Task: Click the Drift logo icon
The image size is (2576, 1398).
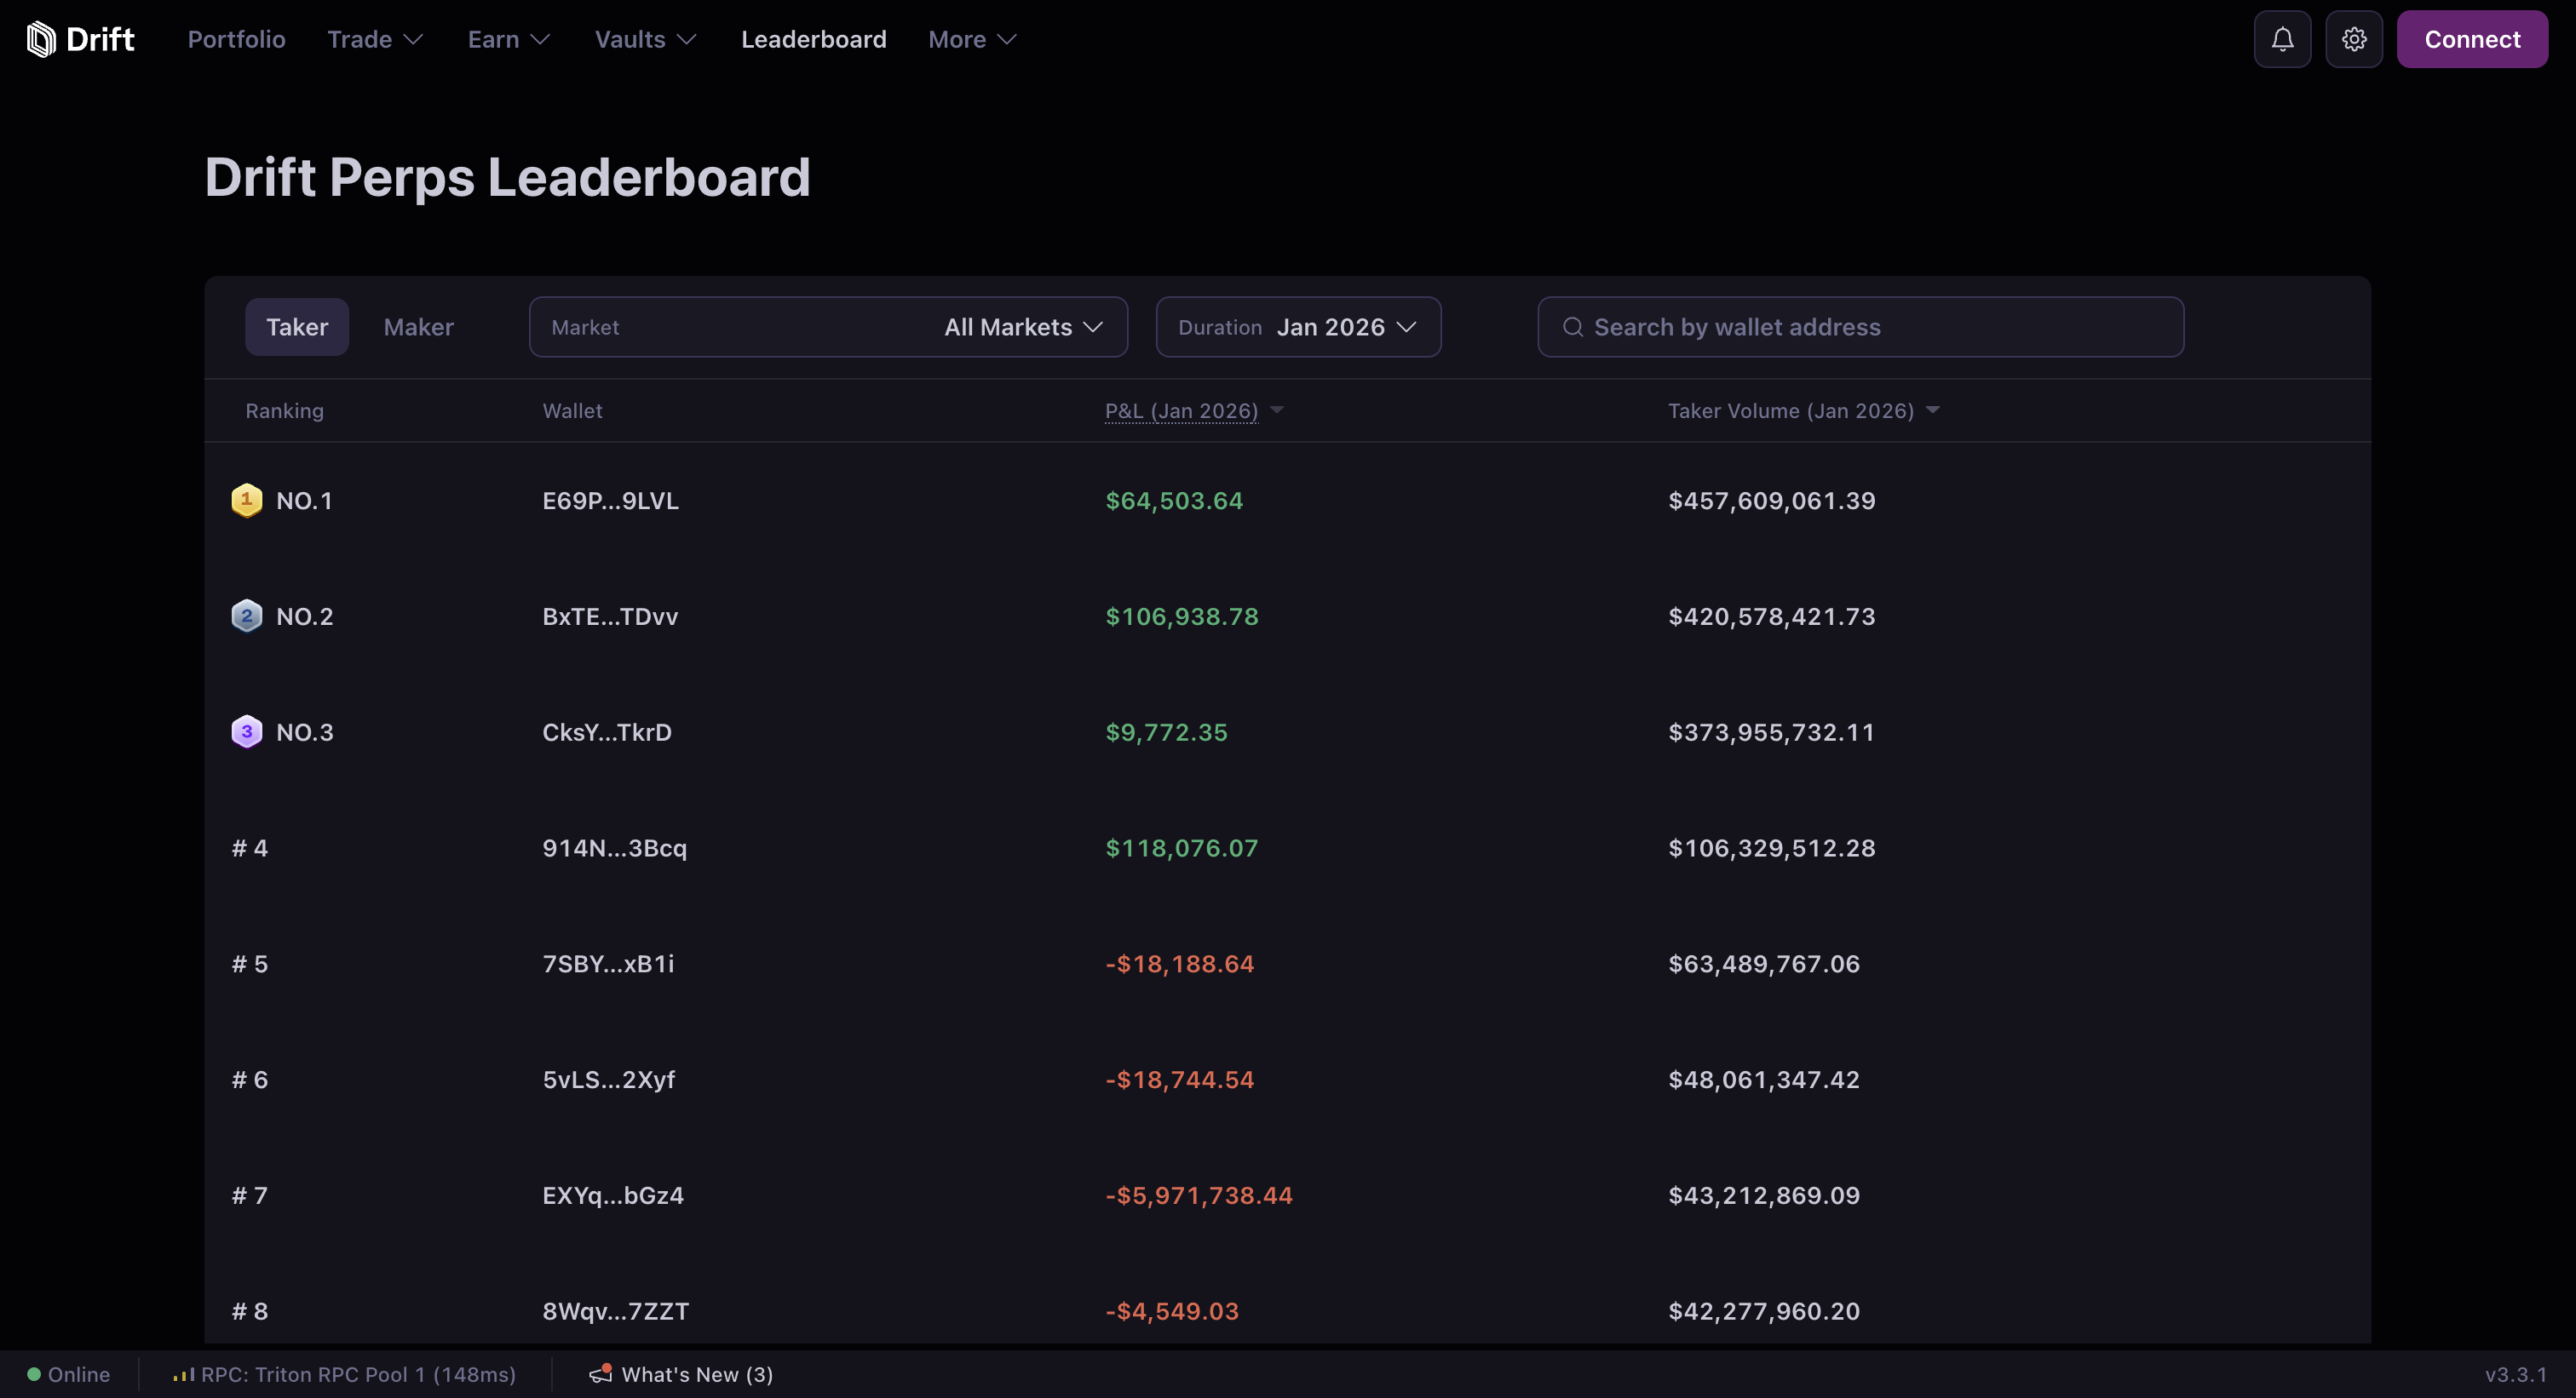Action: [41, 39]
